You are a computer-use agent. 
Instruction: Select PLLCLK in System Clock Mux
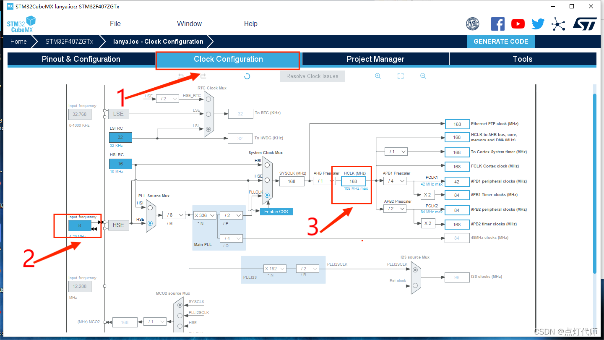pos(267,195)
